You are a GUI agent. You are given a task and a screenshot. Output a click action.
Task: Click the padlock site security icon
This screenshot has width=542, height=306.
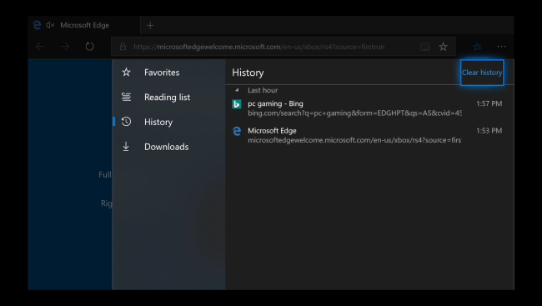123,47
